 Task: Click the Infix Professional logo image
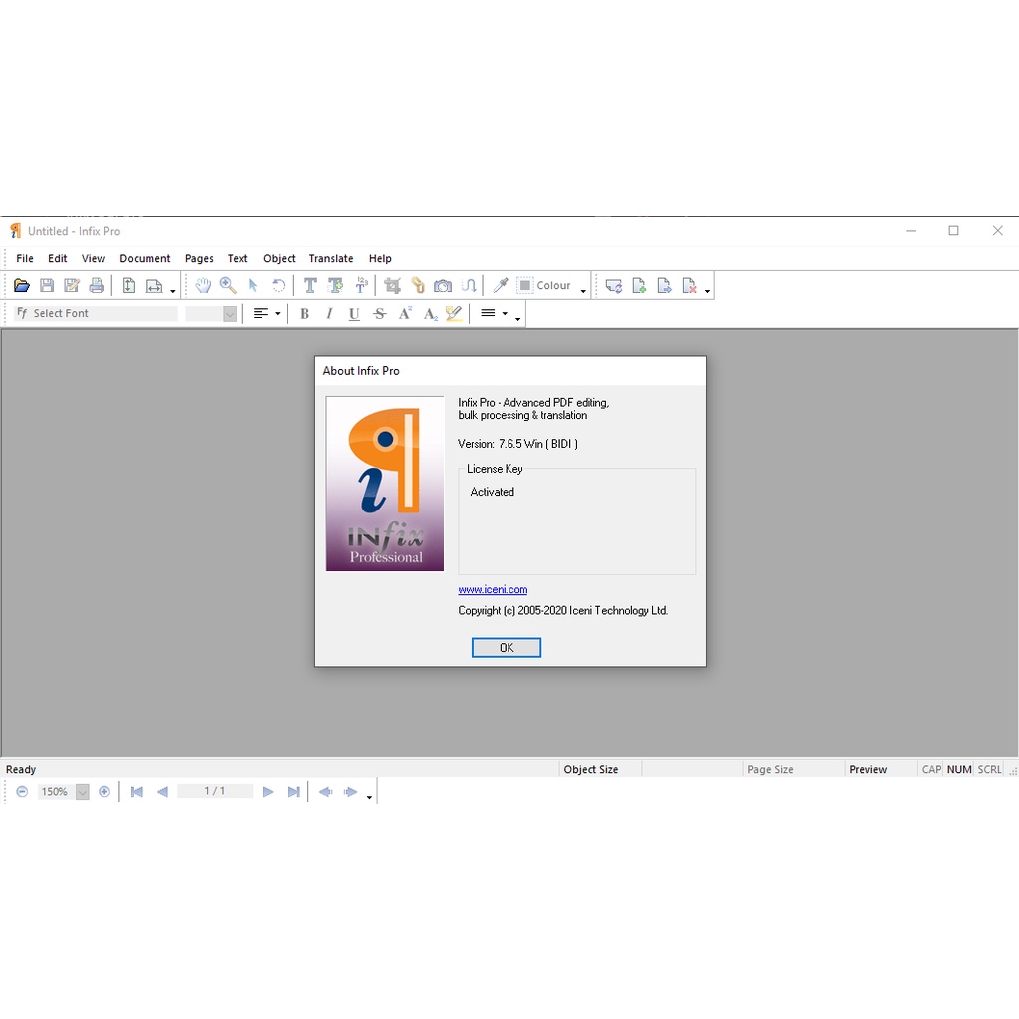[385, 484]
